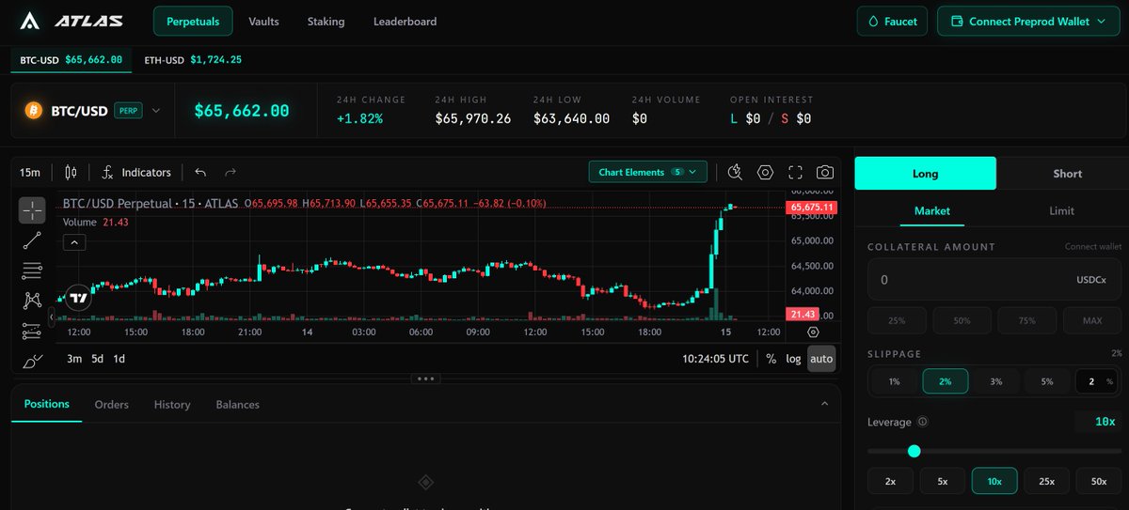
Task: Open chart settings hexagon icon
Action: pos(765,172)
